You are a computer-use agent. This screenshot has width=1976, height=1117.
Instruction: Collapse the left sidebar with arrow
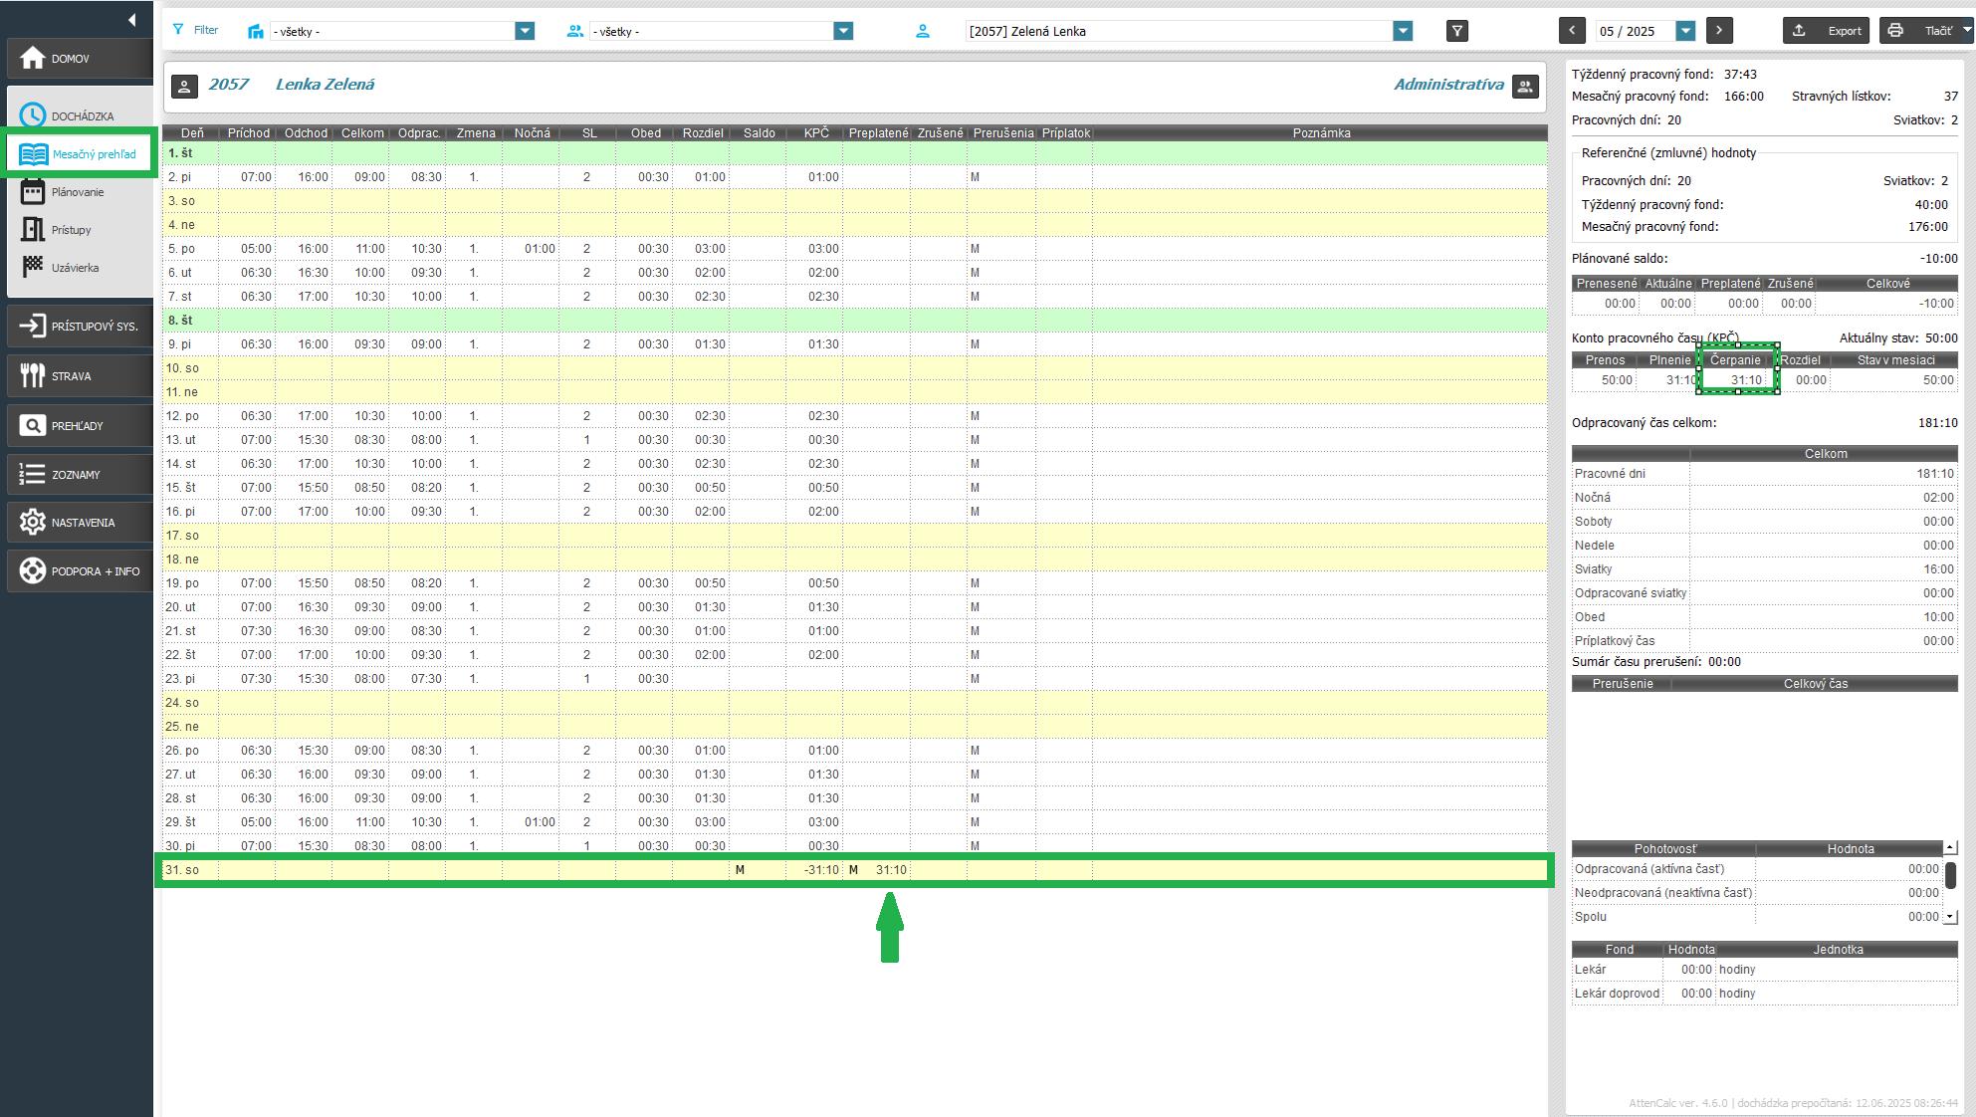[131, 20]
